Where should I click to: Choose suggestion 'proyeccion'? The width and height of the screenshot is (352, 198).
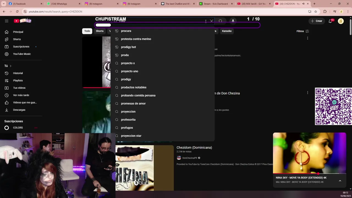pyautogui.click(x=163, y=112)
